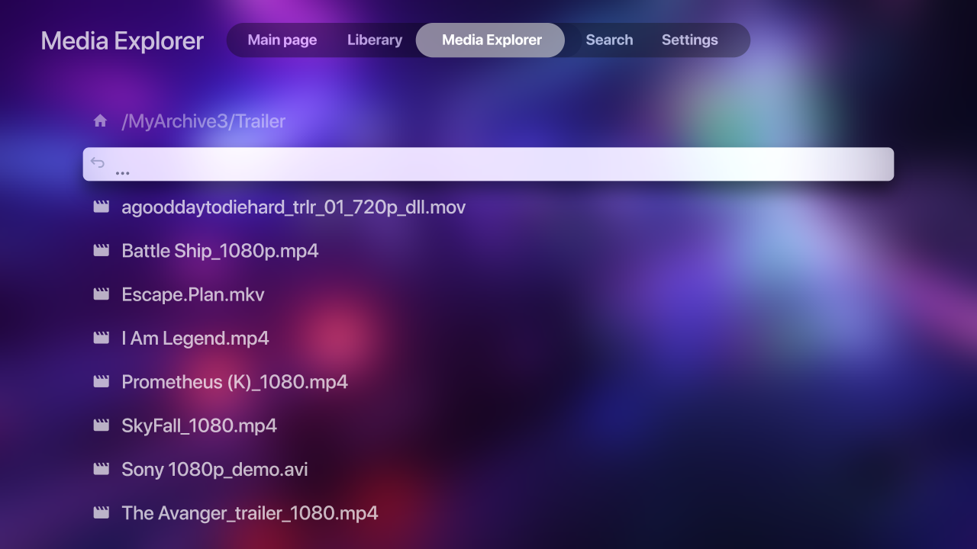Screen dimensions: 977x549
Task: Open Prometheus (K)_1080.mp4
Action: [234, 382]
